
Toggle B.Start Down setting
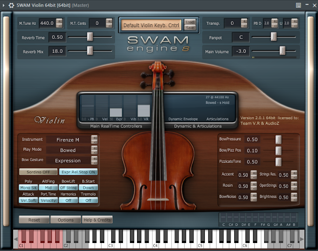(88, 188)
